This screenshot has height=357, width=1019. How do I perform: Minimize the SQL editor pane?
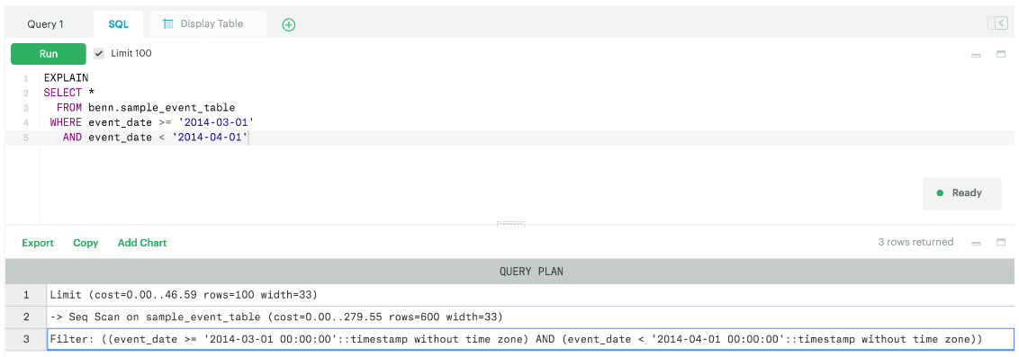(x=976, y=56)
